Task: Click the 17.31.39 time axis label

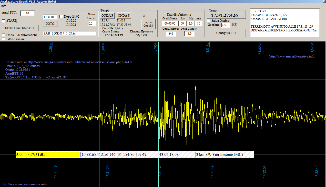Action: coord(160,172)
